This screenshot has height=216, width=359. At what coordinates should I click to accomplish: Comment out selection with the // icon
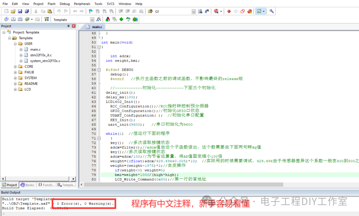pos(134,11)
